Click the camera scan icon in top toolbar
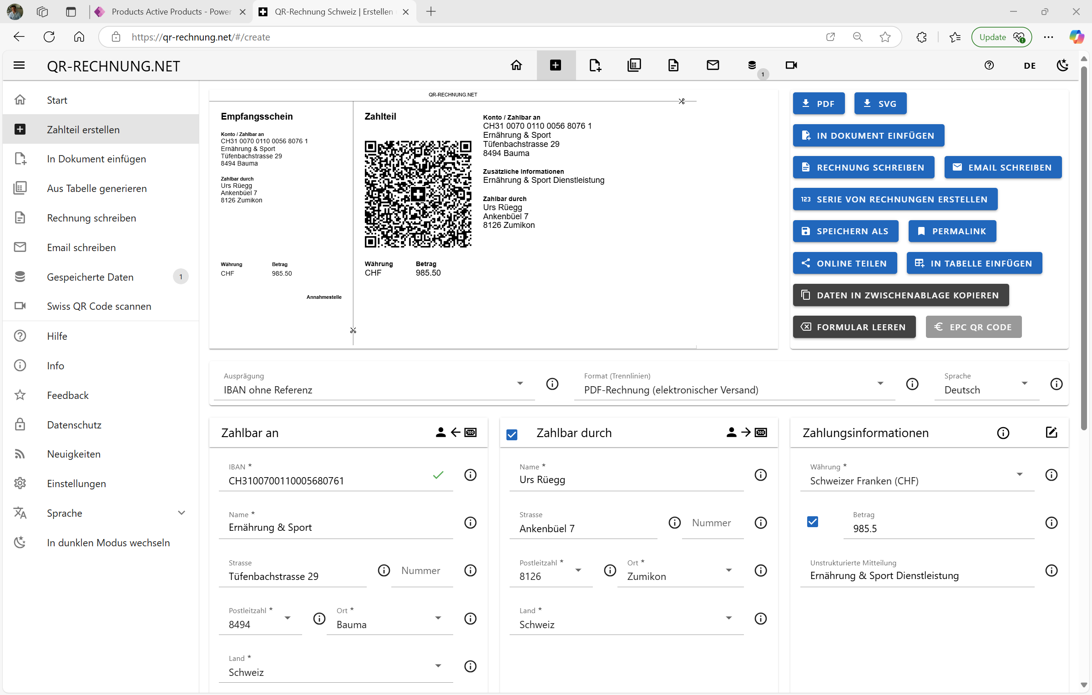 pos(791,65)
